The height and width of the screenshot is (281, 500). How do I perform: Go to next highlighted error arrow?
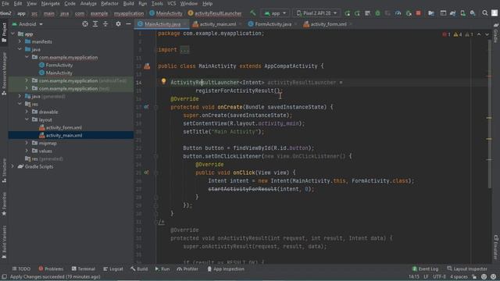click(x=487, y=34)
